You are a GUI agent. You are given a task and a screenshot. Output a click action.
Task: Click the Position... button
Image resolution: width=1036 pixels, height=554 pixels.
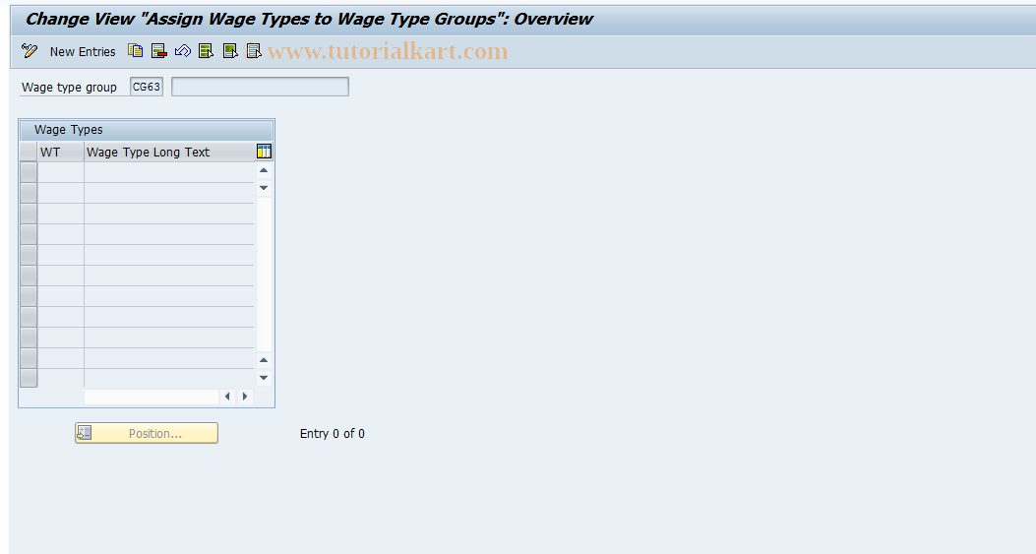146,433
